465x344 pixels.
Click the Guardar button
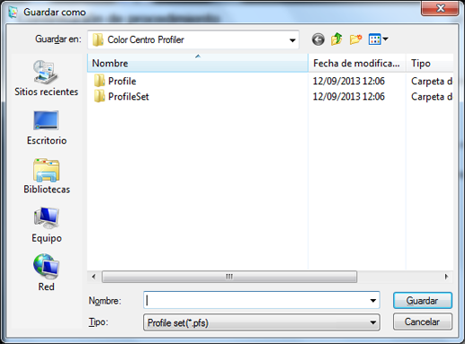pyautogui.click(x=423, y=301)
